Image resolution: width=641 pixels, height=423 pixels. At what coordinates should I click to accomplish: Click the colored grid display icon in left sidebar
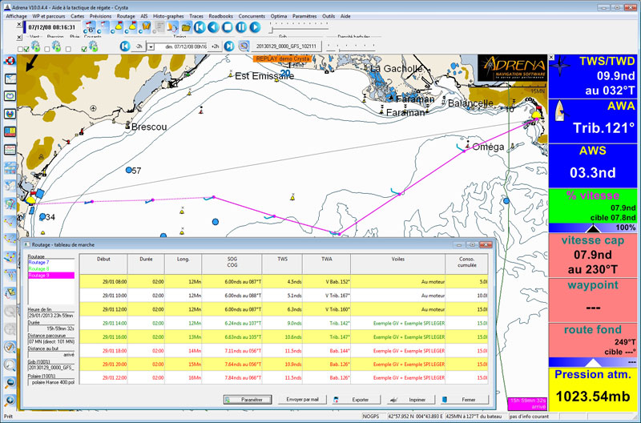(10, 131)
